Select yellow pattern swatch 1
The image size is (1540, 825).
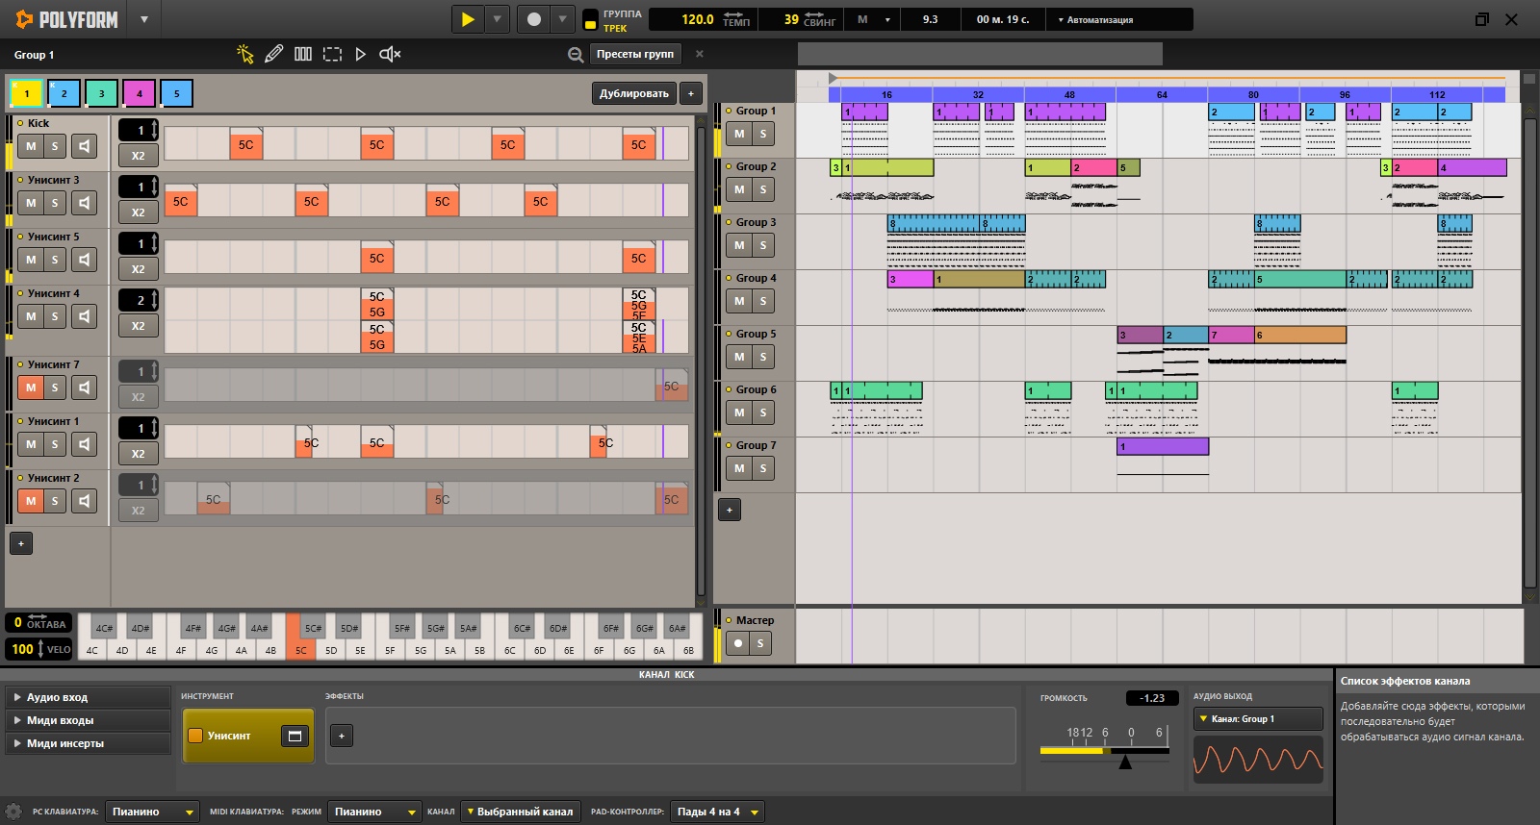coord(26,93)
